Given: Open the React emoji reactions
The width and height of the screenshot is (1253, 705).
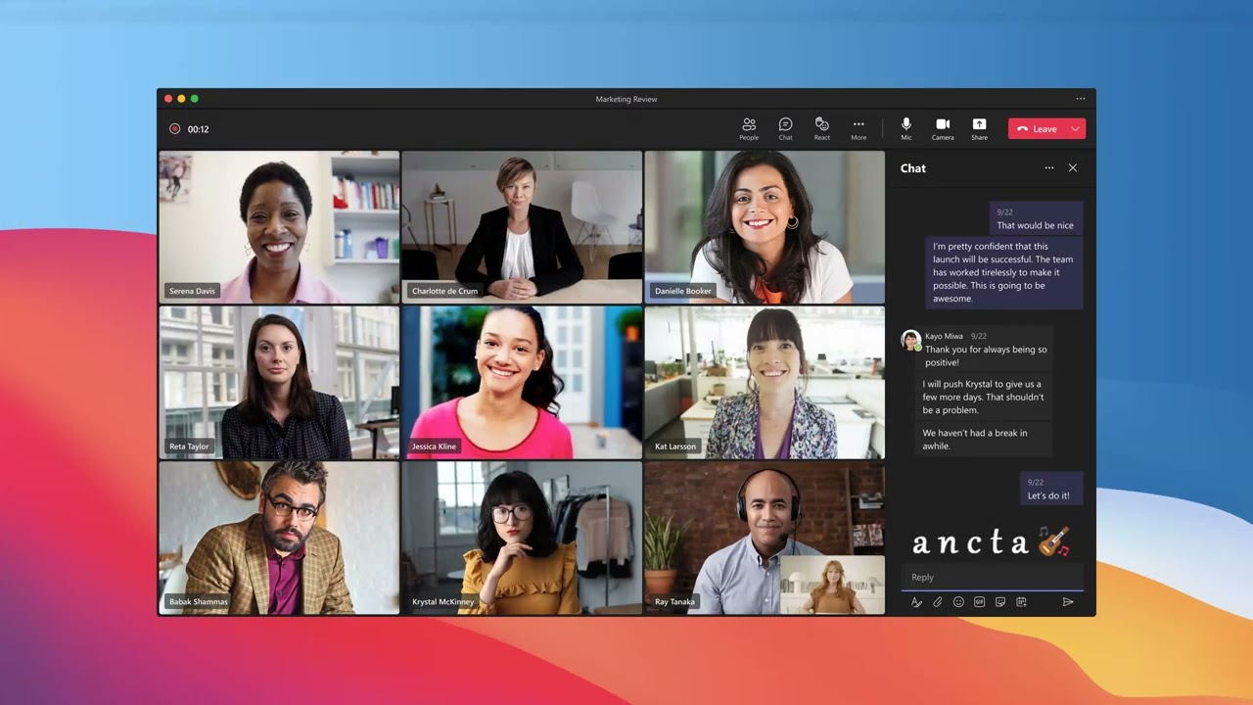Looking at the screenshot, I should click(x=822, y=128).
